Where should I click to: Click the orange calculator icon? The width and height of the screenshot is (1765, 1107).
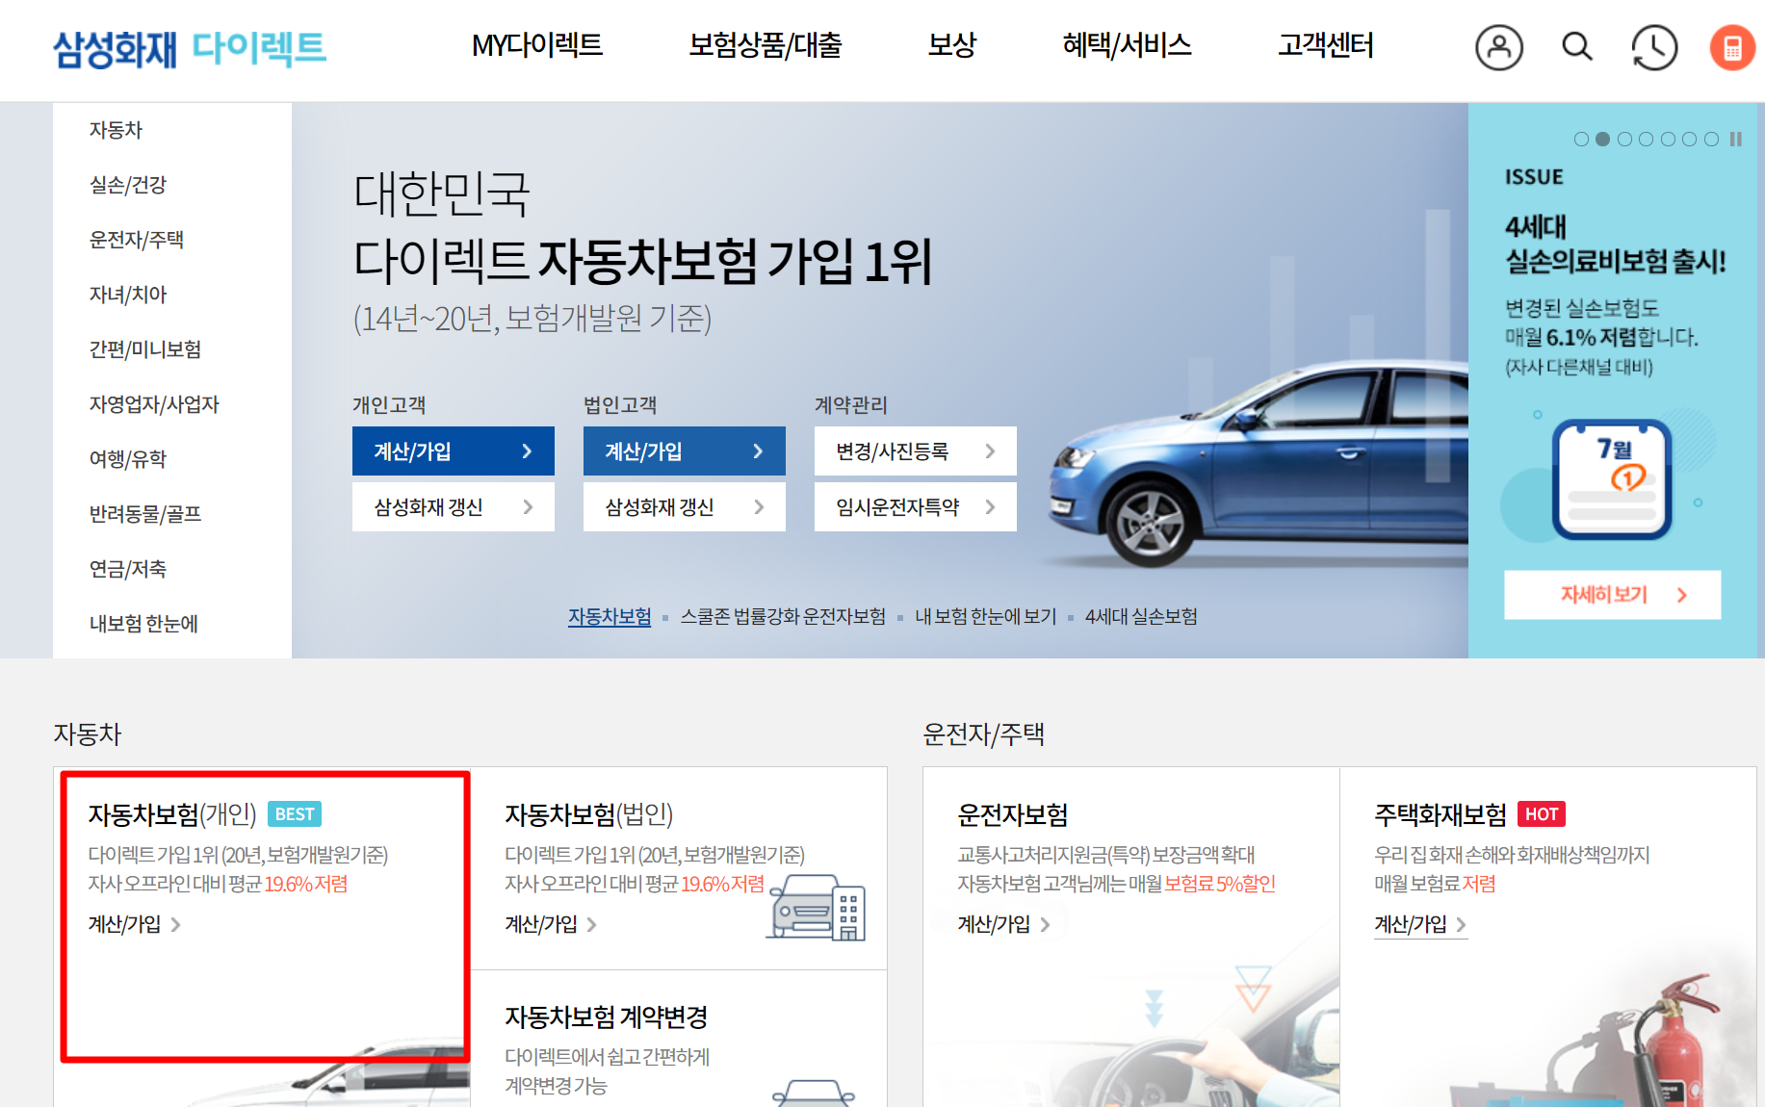point(1732,47)
